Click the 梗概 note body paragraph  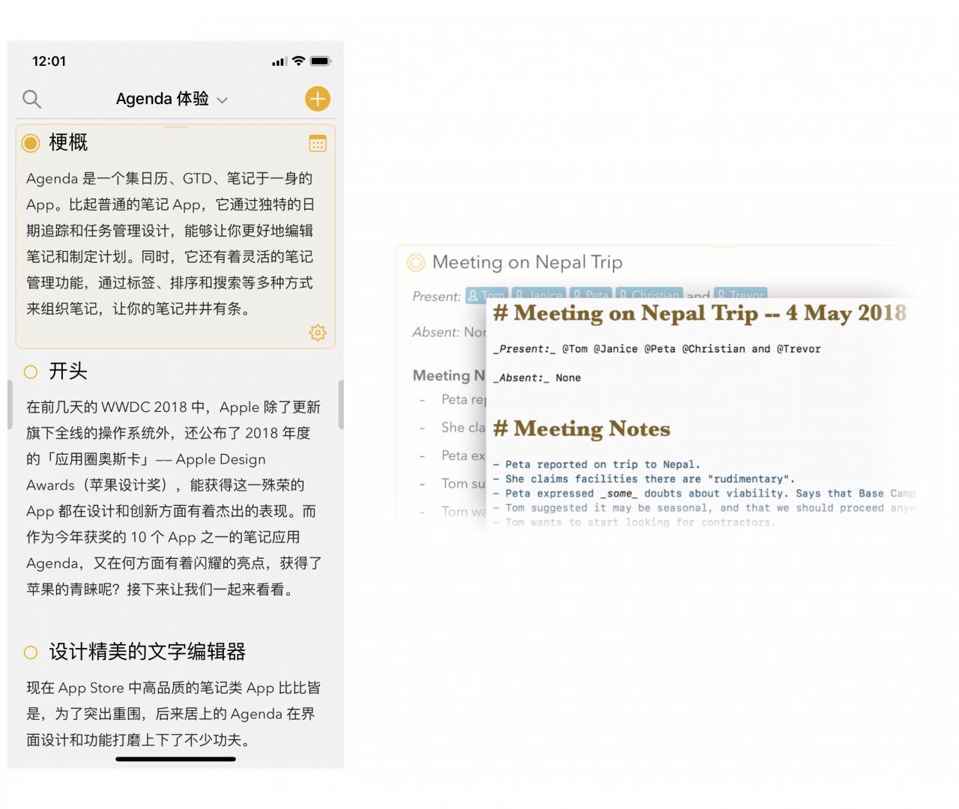[171, 243]
